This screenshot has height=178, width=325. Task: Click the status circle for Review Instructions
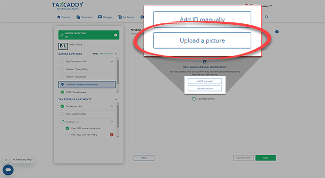click(62, 77)
